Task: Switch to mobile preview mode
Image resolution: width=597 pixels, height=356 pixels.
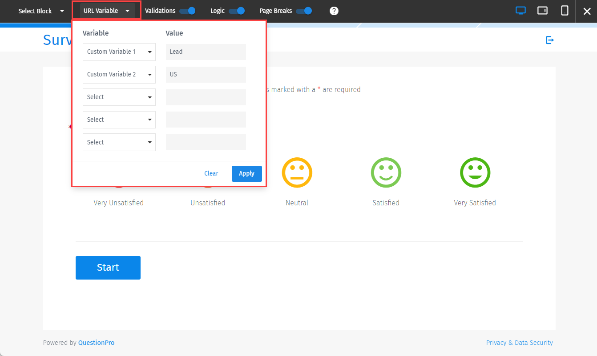Action: coord(565,10)
